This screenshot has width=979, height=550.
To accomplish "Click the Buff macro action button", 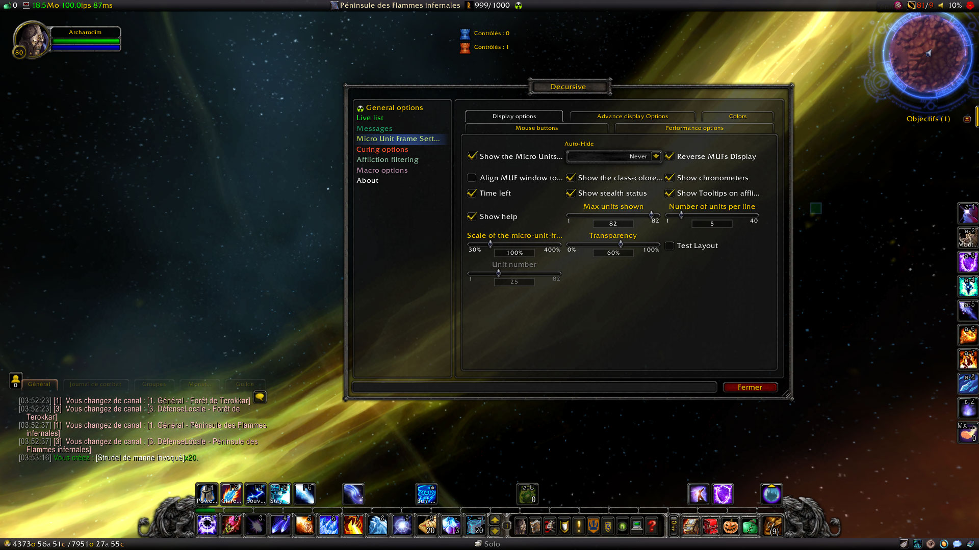I will tap(426, 494).
